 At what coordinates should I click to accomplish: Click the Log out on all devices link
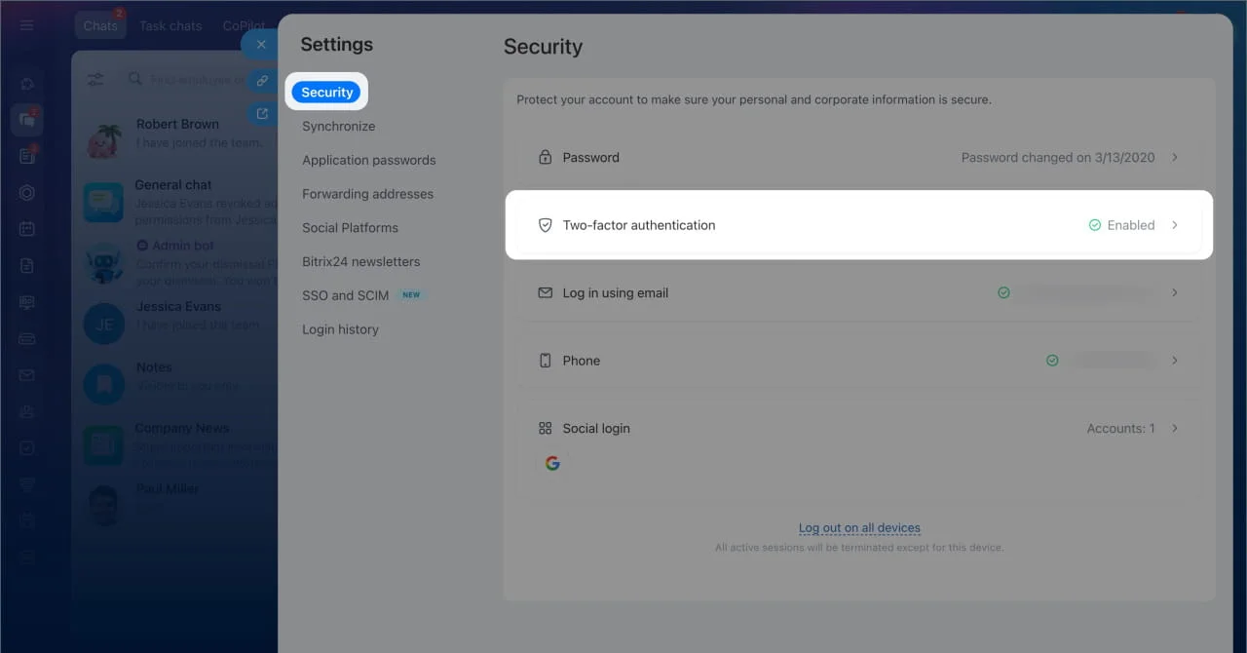859,527
